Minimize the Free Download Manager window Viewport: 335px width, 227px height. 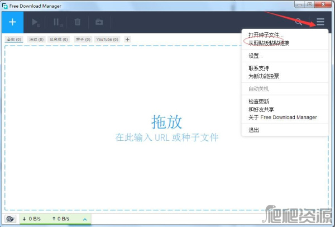(300, 4)
